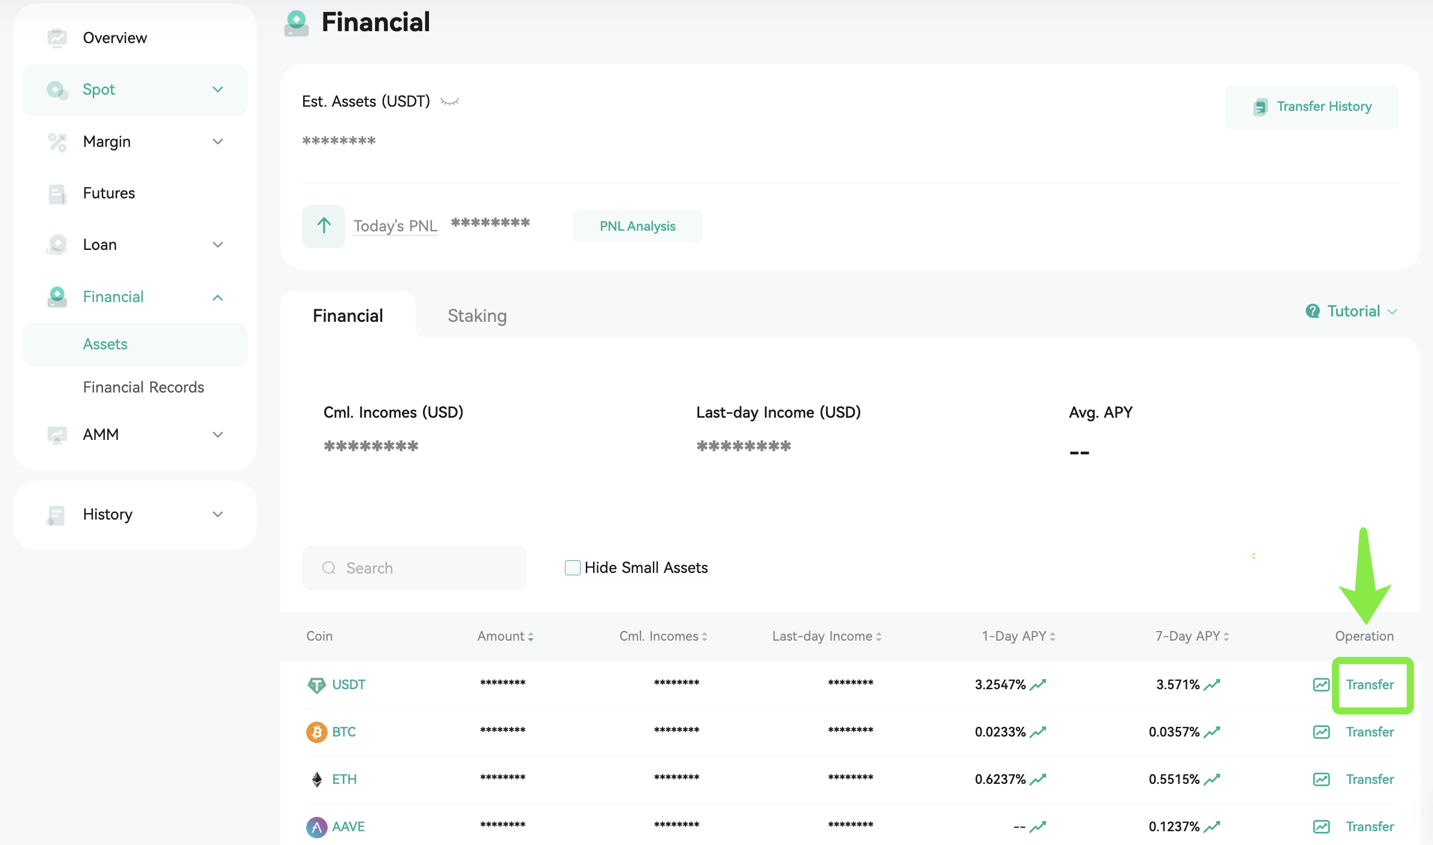The width and height of the screenshot is (1433, 845).
Task: Click the coin Search field
Action: point(414,568)
